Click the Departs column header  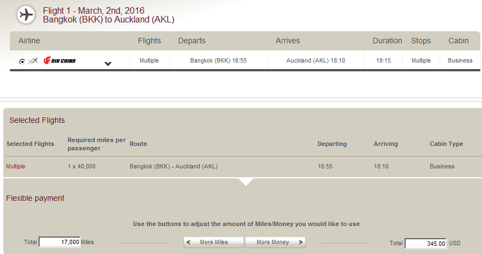pos(191,41)
